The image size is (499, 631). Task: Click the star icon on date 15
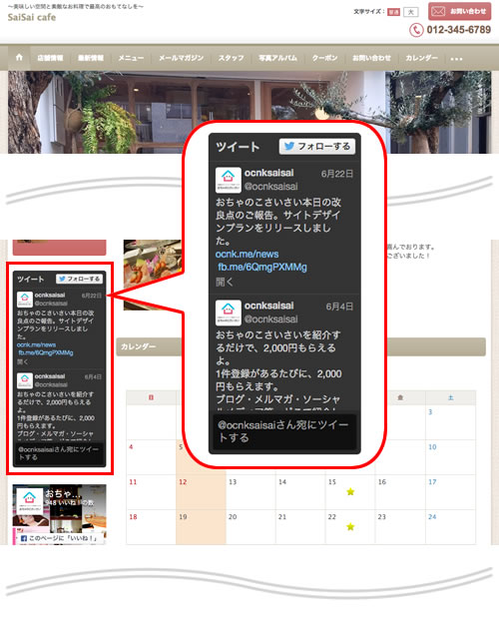pos(350,492)
